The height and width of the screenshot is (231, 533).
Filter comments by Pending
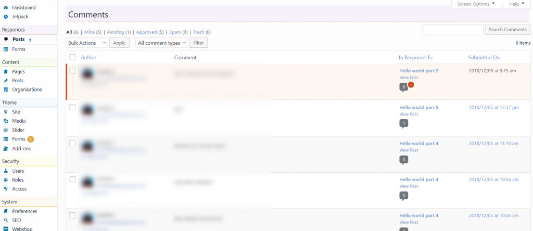click(x=116, y=32)
